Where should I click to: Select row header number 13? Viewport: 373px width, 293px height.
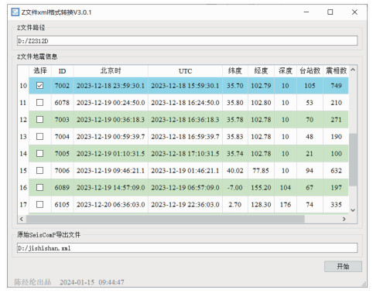(23, 137)
